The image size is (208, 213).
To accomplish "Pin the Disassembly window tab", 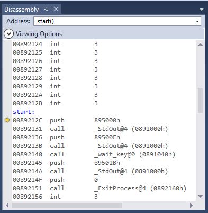I will [47, 10].
